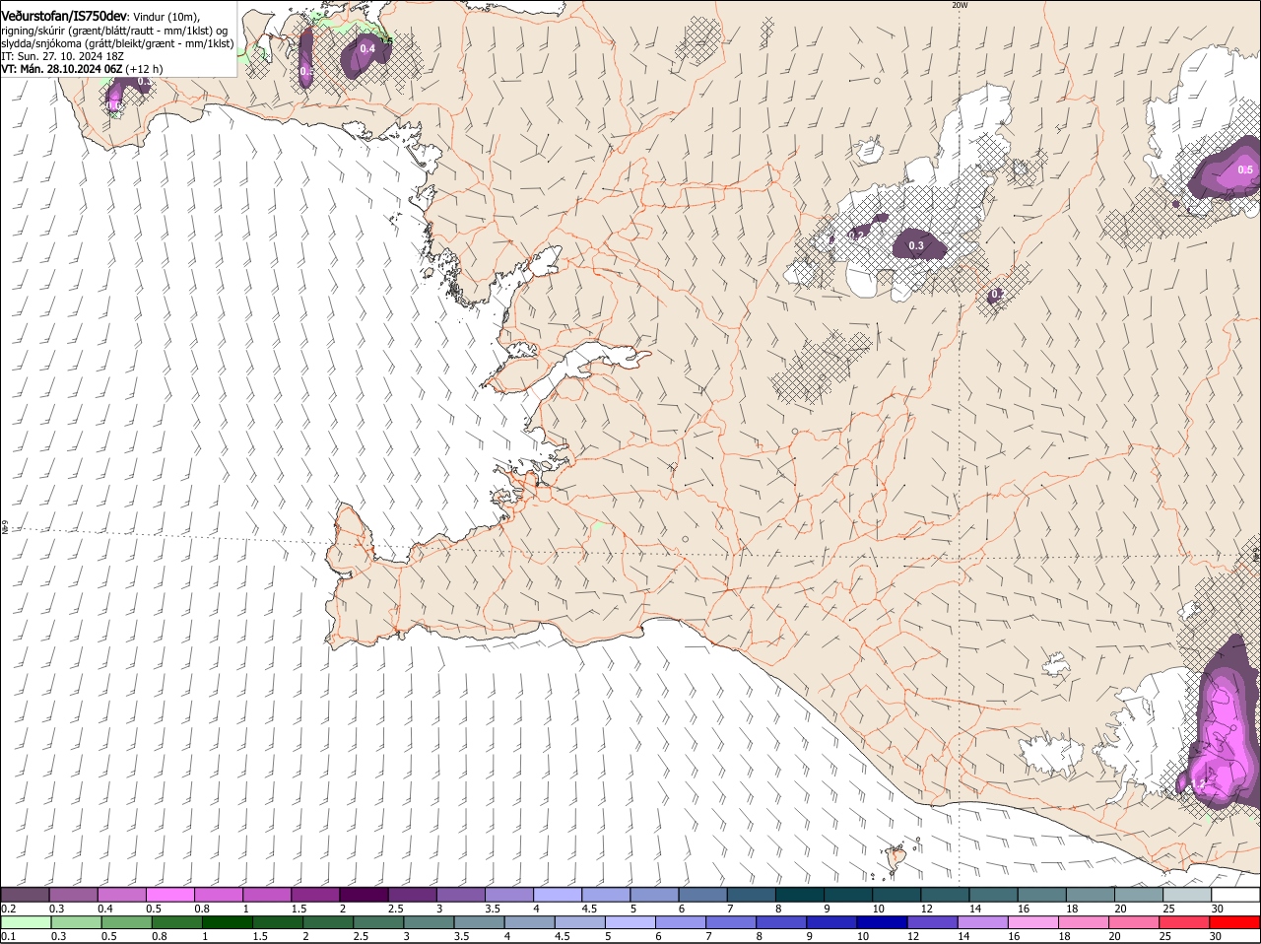Viewport: 1261px width, 944px height.
Task: Click the 0.3 value on the central glacier blob
Action: point(916,245)
